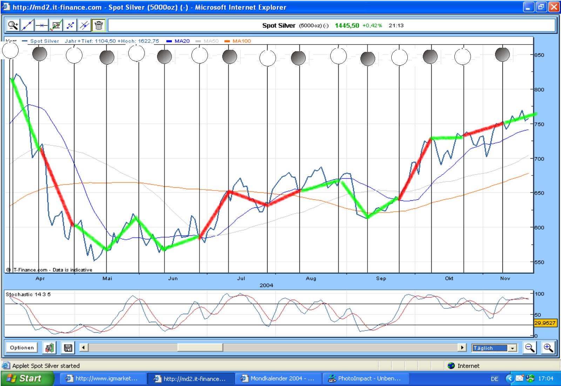Viewport: 561px width, 386px height.
Task: Click the horizontal chart scrollbar thumb
Action: point(200,348)
